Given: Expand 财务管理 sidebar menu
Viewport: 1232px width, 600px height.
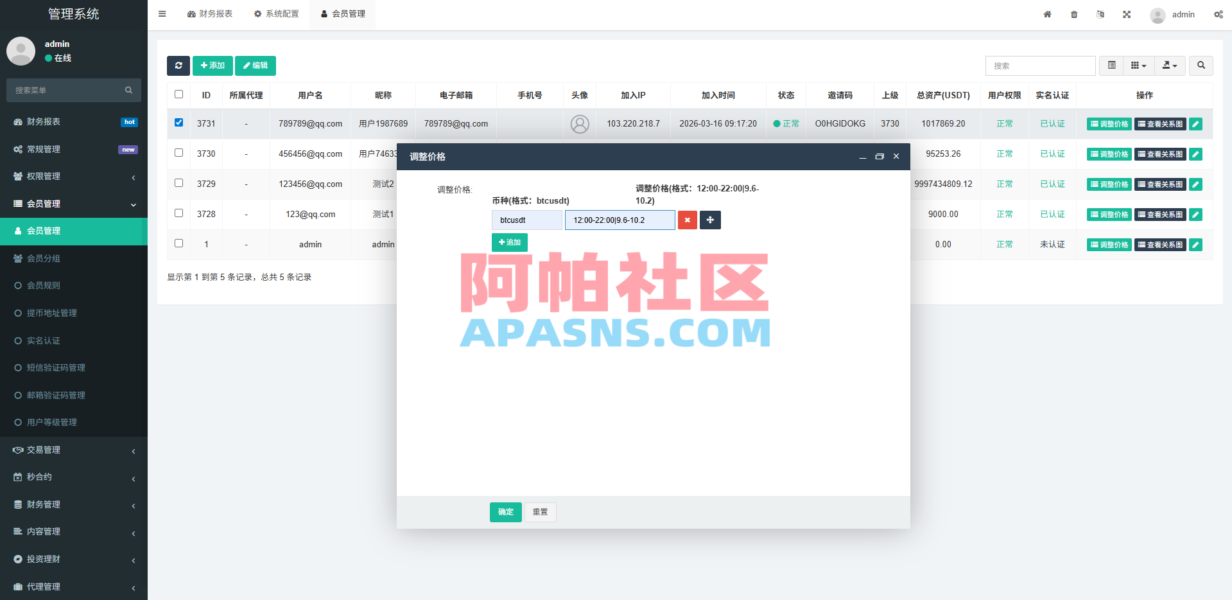Looking at the screenshot, I should pyautogui.click(x=74, y=505).
